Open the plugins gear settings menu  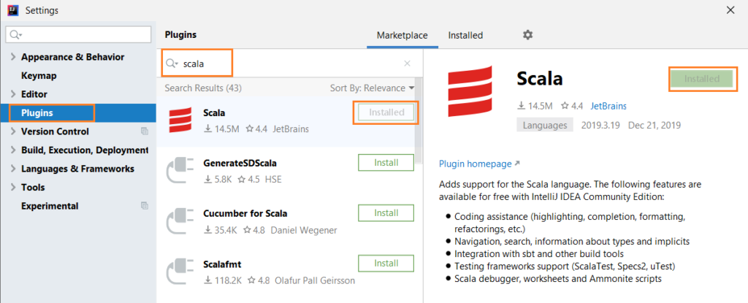click(x=527, y=35)
